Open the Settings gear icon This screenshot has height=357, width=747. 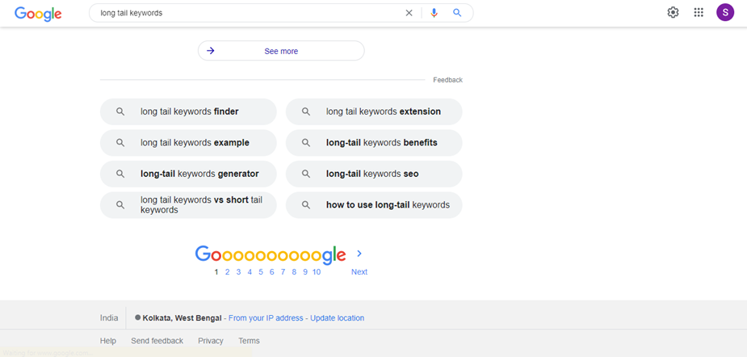pyautogui.click(x=673, y=12)
